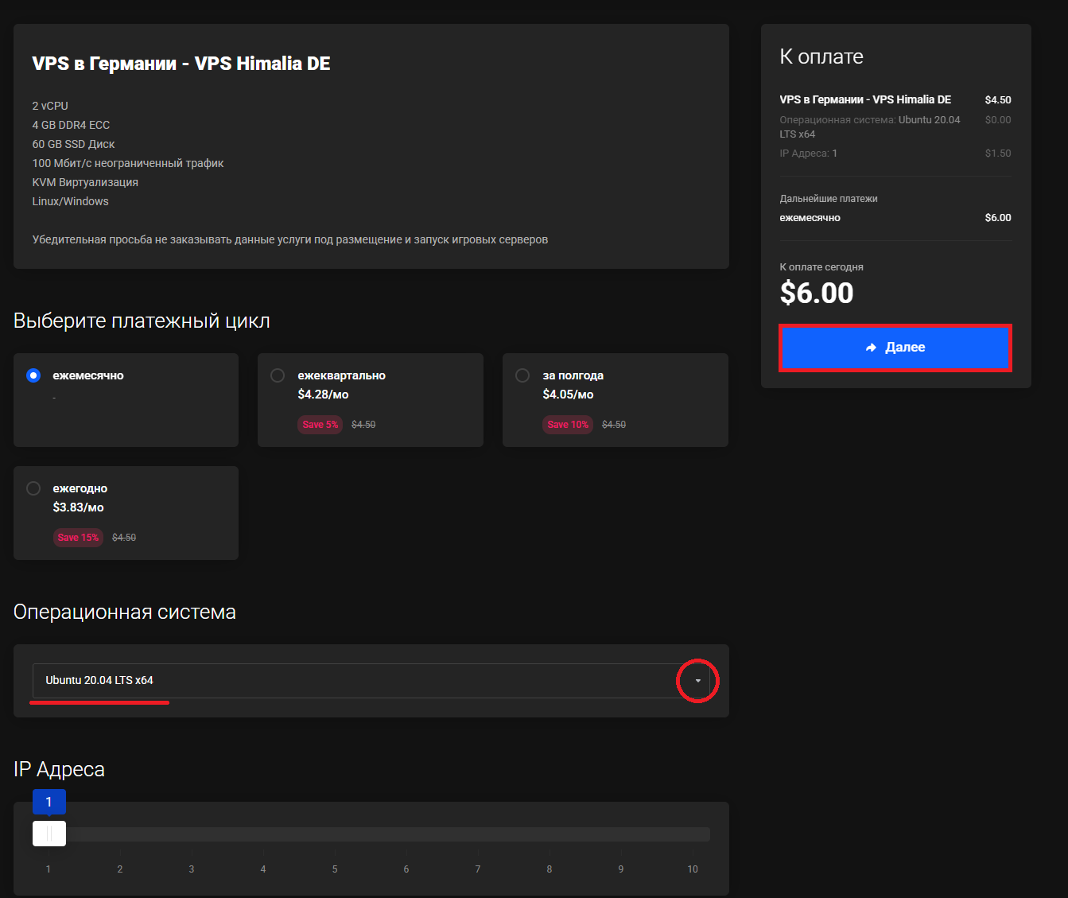This screenshot has width=1068, height=898.
Task: Click the $3.83/мо price text
Action: (78, 507)
